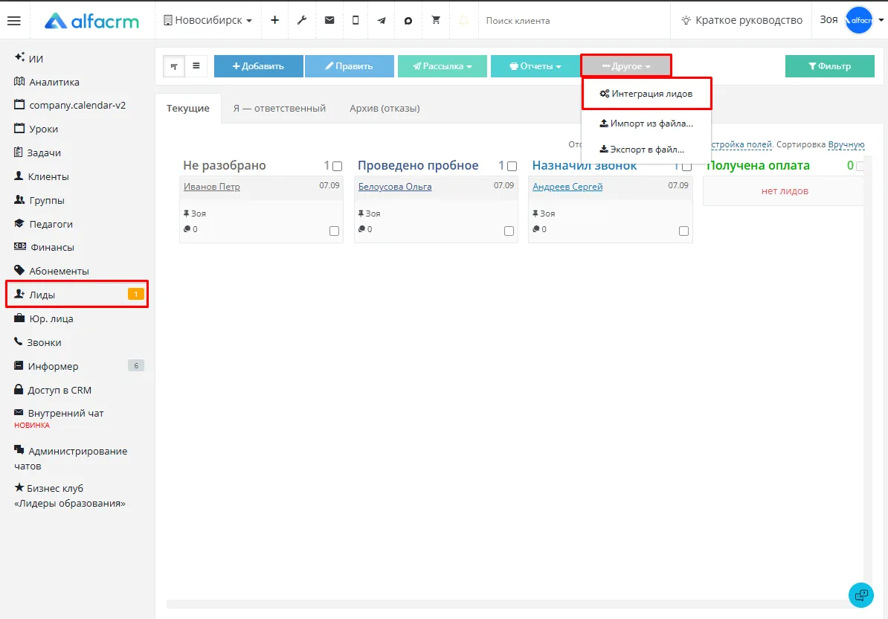Image resolution: width=888 pixels, height=619 pixels.
Task: Click the alfacrm logo
Action: pos(91,21)
